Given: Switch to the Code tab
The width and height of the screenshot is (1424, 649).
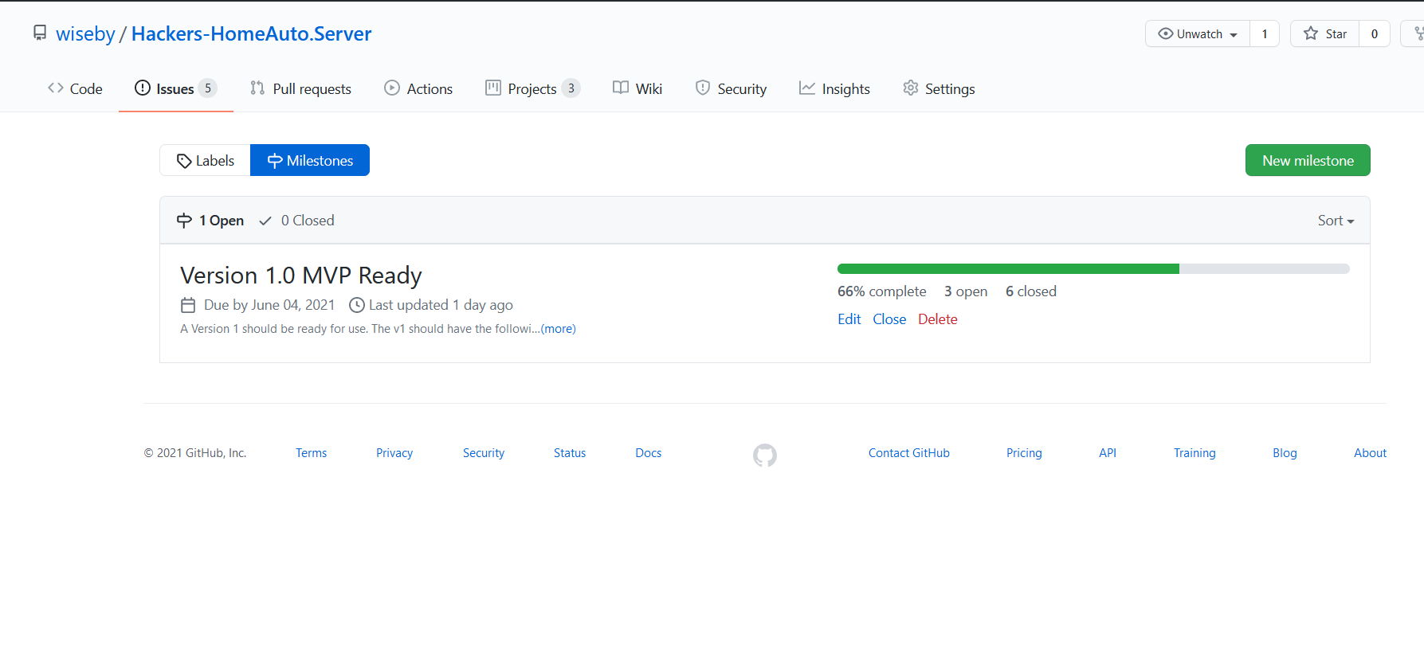Looking at the screenshot, I should (76, 88).
